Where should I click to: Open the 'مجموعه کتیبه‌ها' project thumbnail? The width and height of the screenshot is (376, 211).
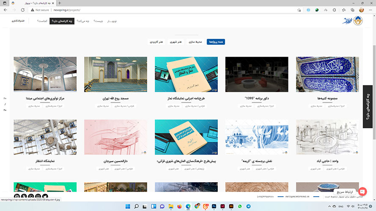coord(327,74)
